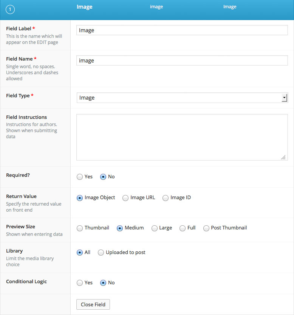Set preview size to Post Thumbnail

pyautogui.click(x=206, y=228)
